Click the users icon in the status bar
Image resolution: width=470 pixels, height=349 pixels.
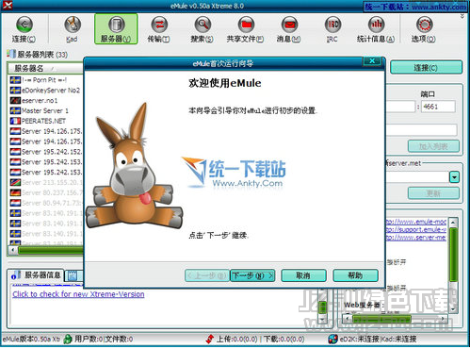tap(68, 339)
